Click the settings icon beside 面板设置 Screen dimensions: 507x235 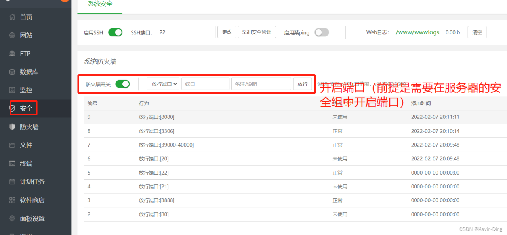[x=12, y=218]
